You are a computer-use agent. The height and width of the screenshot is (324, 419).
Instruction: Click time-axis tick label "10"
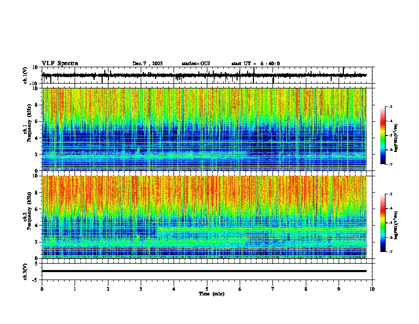(372, 289)
